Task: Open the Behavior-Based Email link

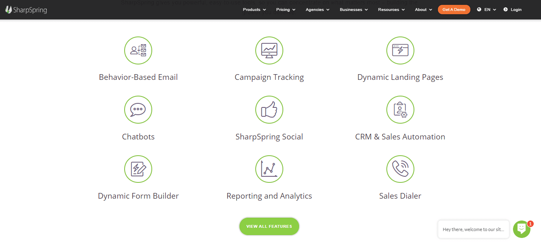Action: (x=138, y=77)
